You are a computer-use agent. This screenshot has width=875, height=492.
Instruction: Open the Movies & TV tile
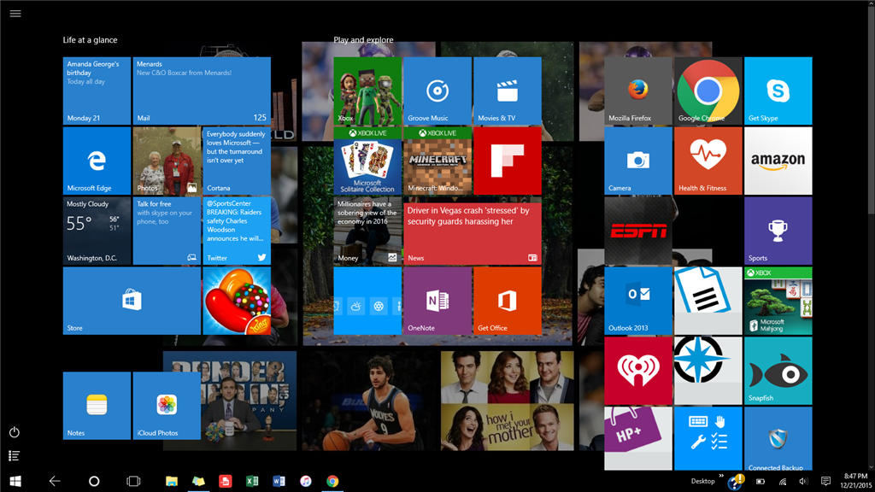click(508, 91)
